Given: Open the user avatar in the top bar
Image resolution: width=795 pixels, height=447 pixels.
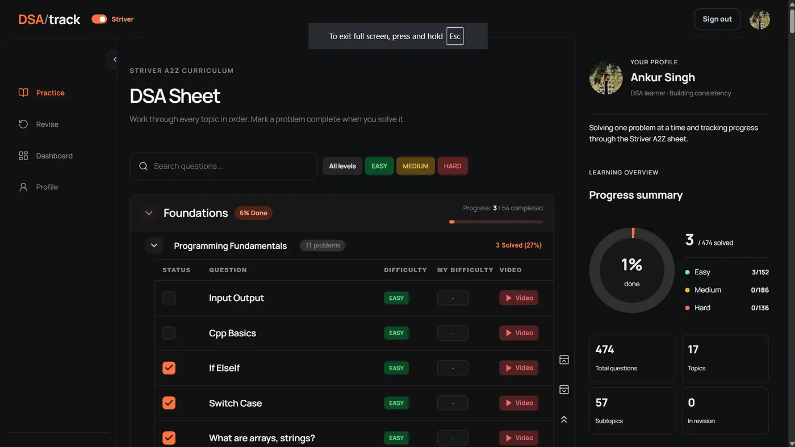Looking at the screenshot, I should [760, 19].
